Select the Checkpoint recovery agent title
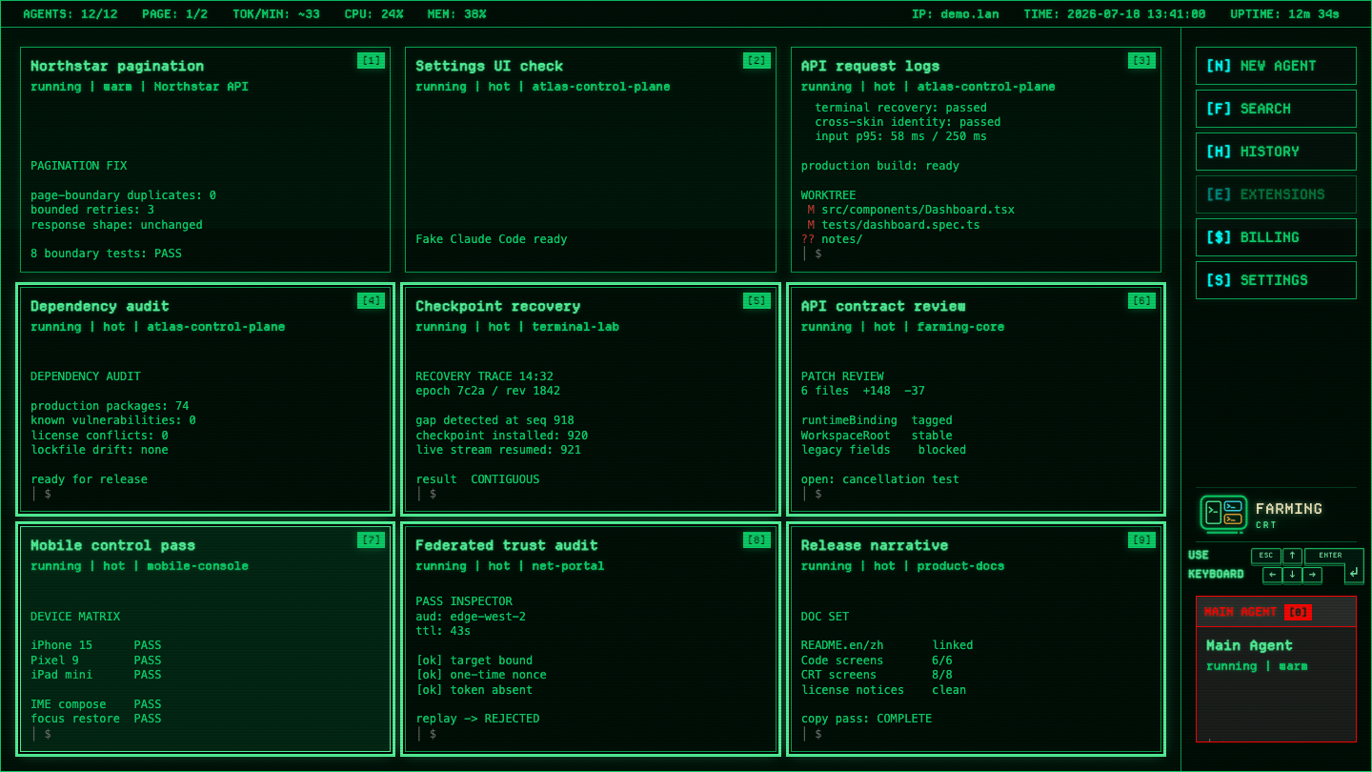Screen dimensions: 1372x772 [498, 306]
